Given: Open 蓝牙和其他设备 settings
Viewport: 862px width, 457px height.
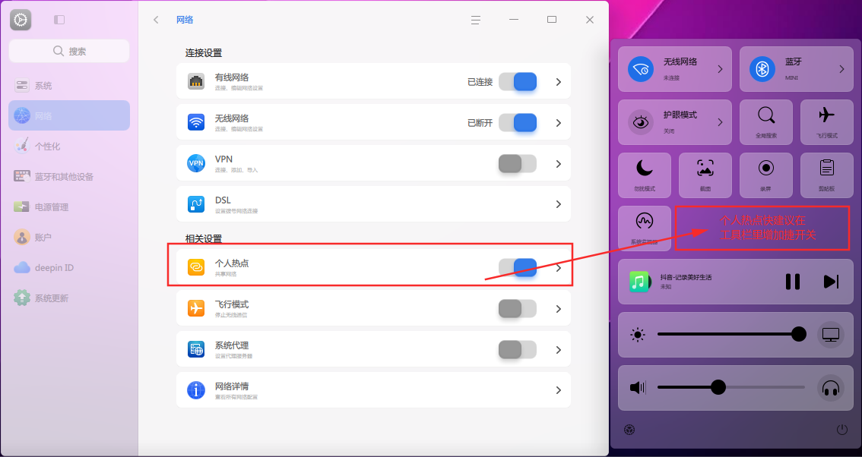Looking at the screenshot, I should tap(69, 176).
